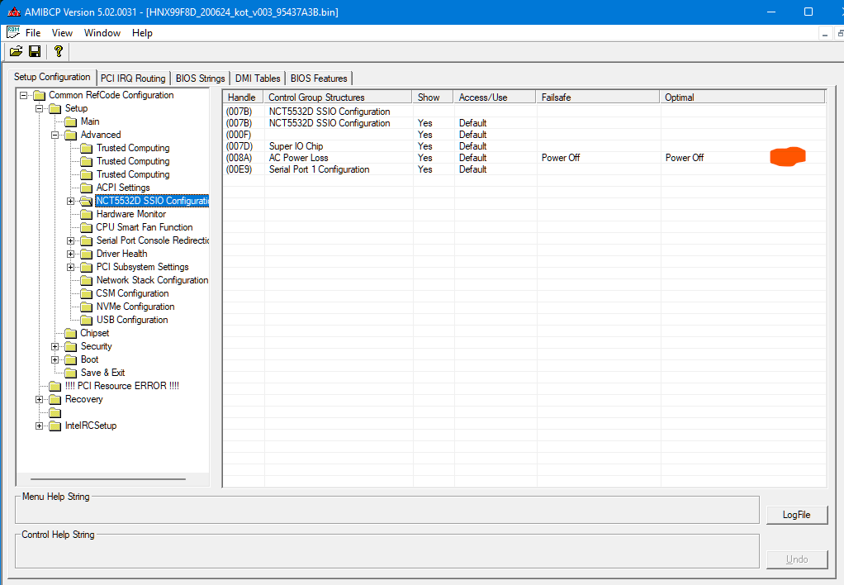Switch to the PCI IRQ Routing tab

pos(133,78)
